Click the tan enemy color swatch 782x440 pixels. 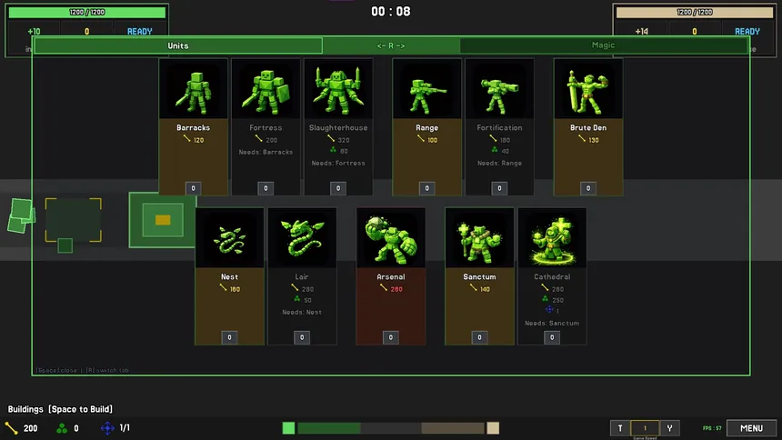tap(493, 428)
